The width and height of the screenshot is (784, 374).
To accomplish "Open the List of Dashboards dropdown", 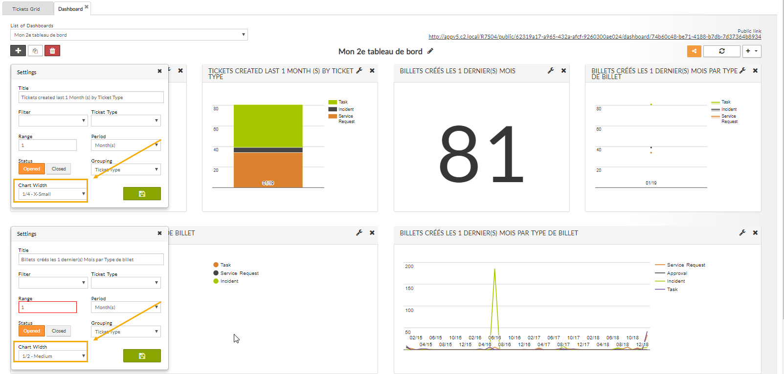I will pyautogui.click(x=129, y=35).
